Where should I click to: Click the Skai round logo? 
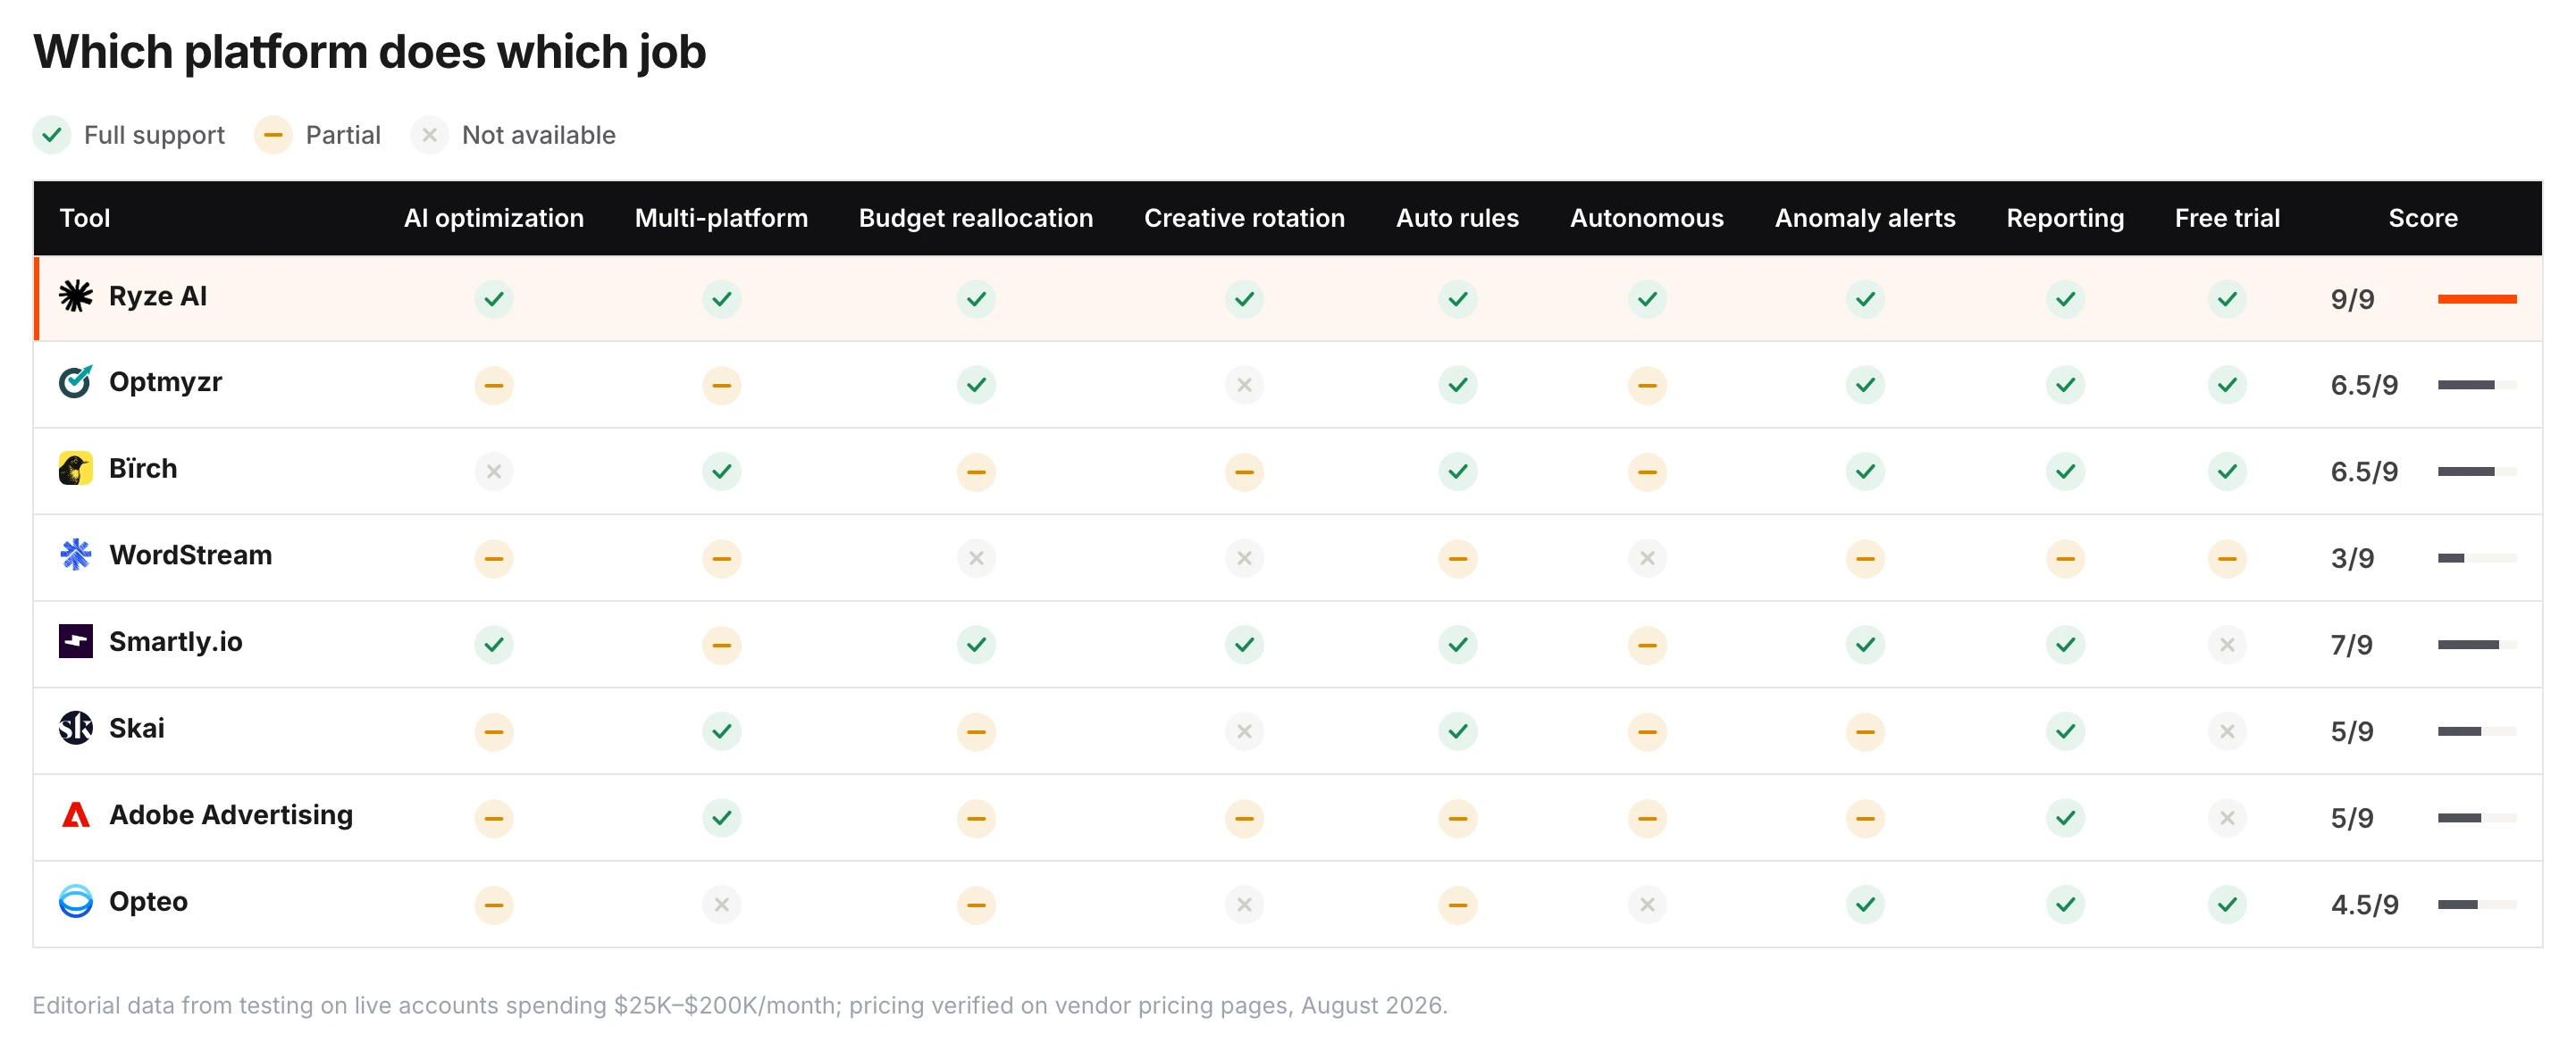tap(75, 729)
